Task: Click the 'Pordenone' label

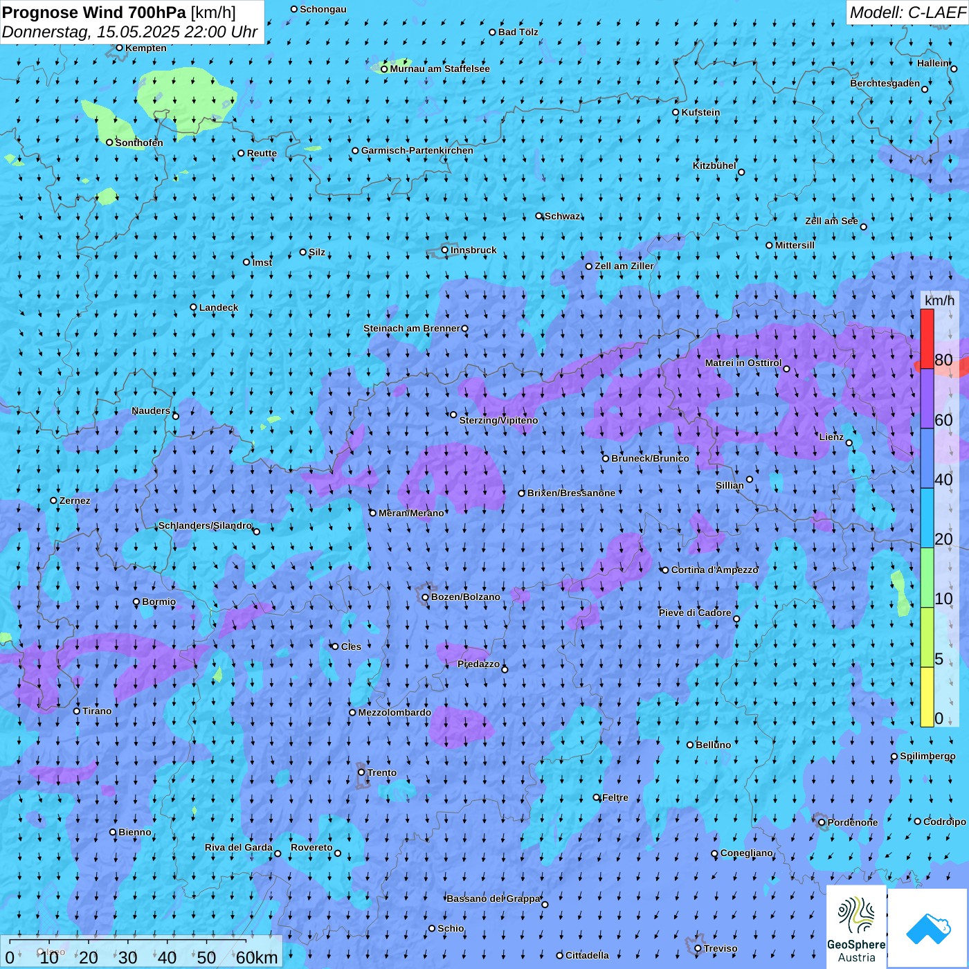Action: point(853,822)
